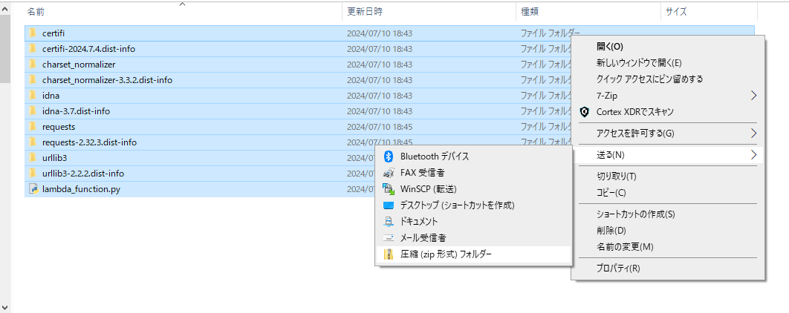Click the requests row date 2024/07/10 18:45
The width and height of the screenshot is (789, 313).
[x=380, y=127]
